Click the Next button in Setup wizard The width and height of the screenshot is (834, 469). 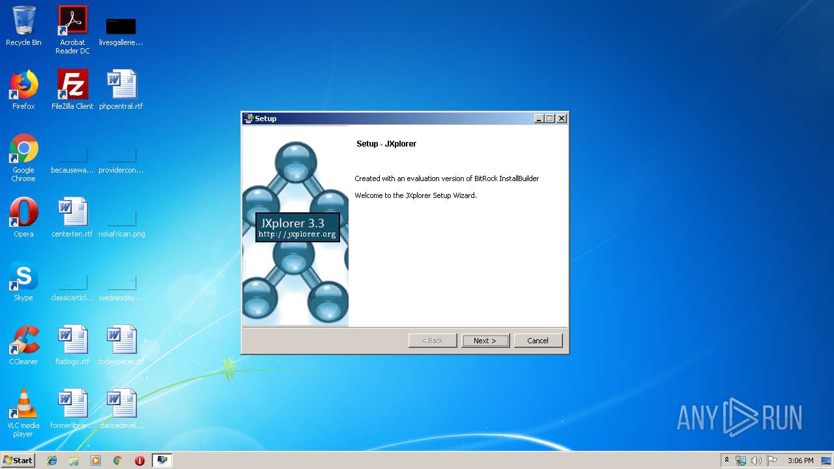[x=485, y=341]
